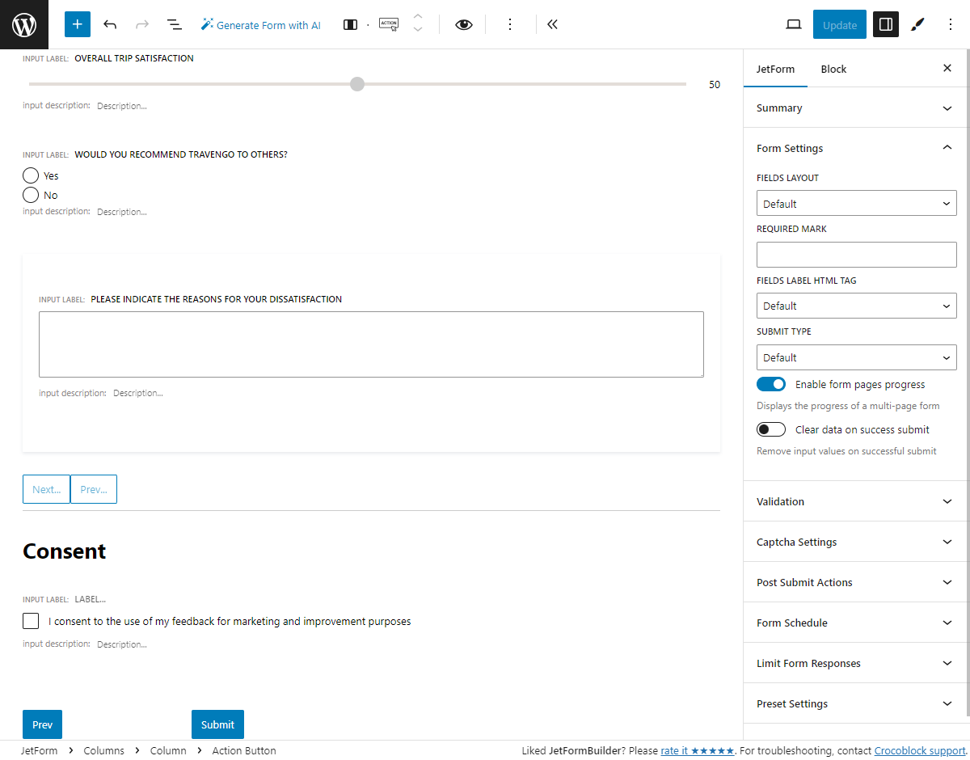The width and height of the screenshot is (970, 760).
Task: Redo the change
Action: click(142, 24)
